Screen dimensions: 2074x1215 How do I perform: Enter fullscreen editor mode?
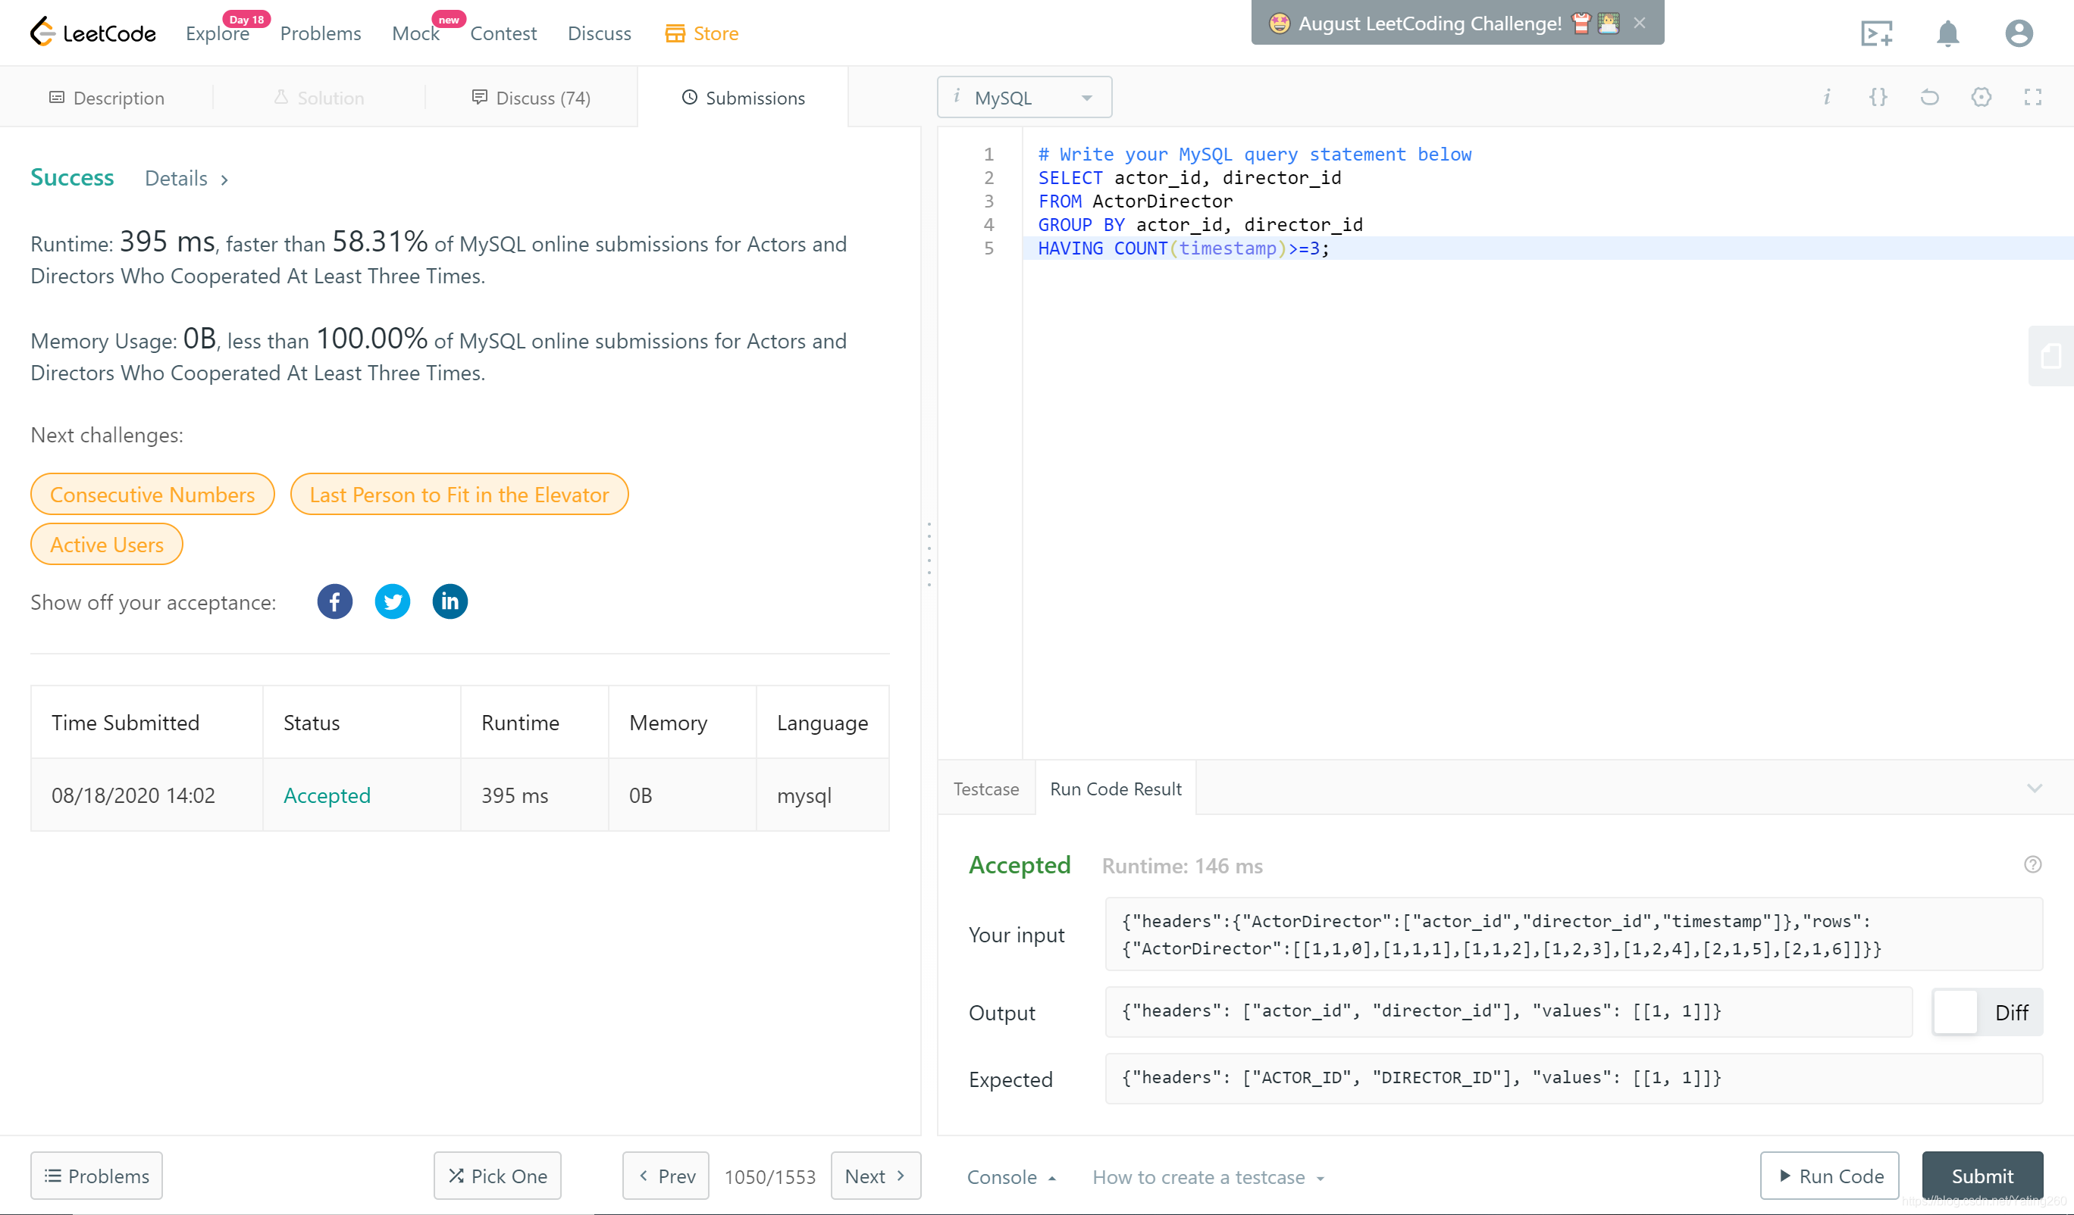tap(2032, 97)
